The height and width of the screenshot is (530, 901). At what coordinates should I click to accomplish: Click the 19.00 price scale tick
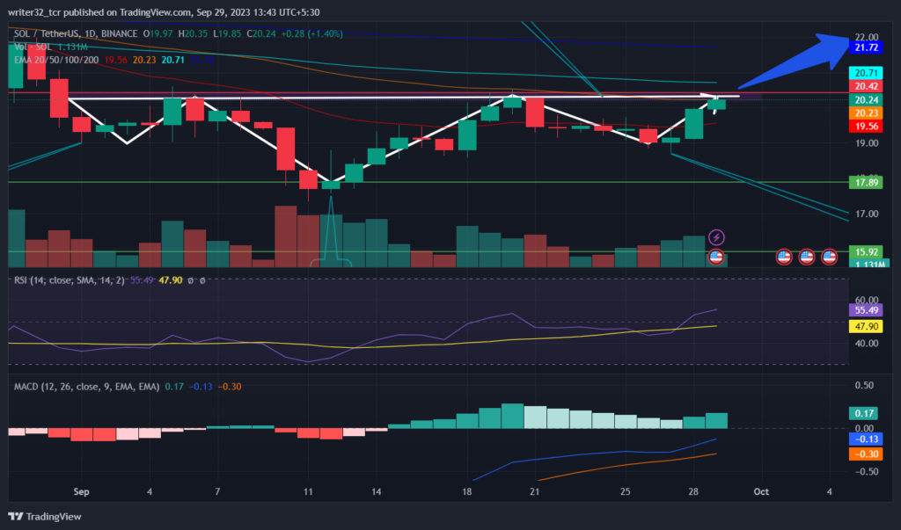pyautogui.click(x=866, y=143)
